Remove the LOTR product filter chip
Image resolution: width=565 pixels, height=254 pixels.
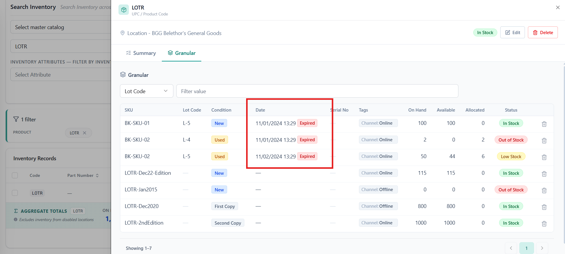click(x=85, y=133)
